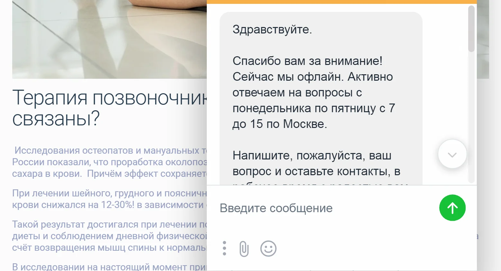
Task: Toggle the vertical three-dot options control
Action: [x=224, y=248]
